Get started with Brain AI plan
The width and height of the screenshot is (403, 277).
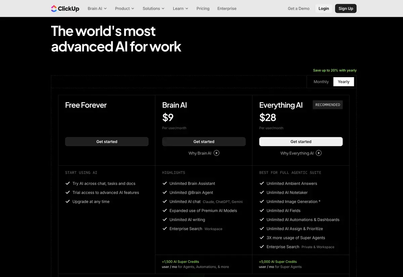(204, 142)
